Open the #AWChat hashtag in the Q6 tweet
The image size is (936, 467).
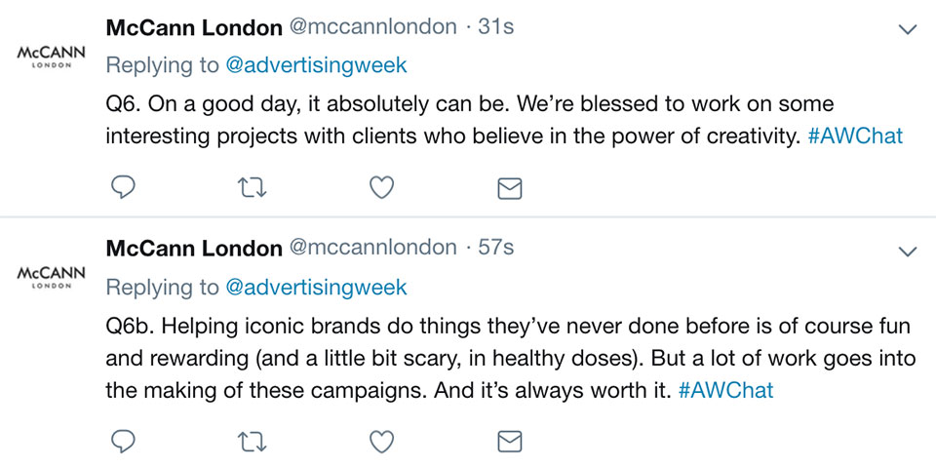[x=855, y=136]
